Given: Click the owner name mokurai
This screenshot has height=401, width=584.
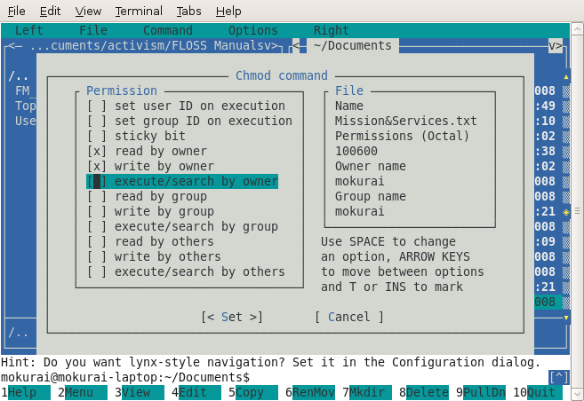Looking at the screenshot, I should coord(359,181).
